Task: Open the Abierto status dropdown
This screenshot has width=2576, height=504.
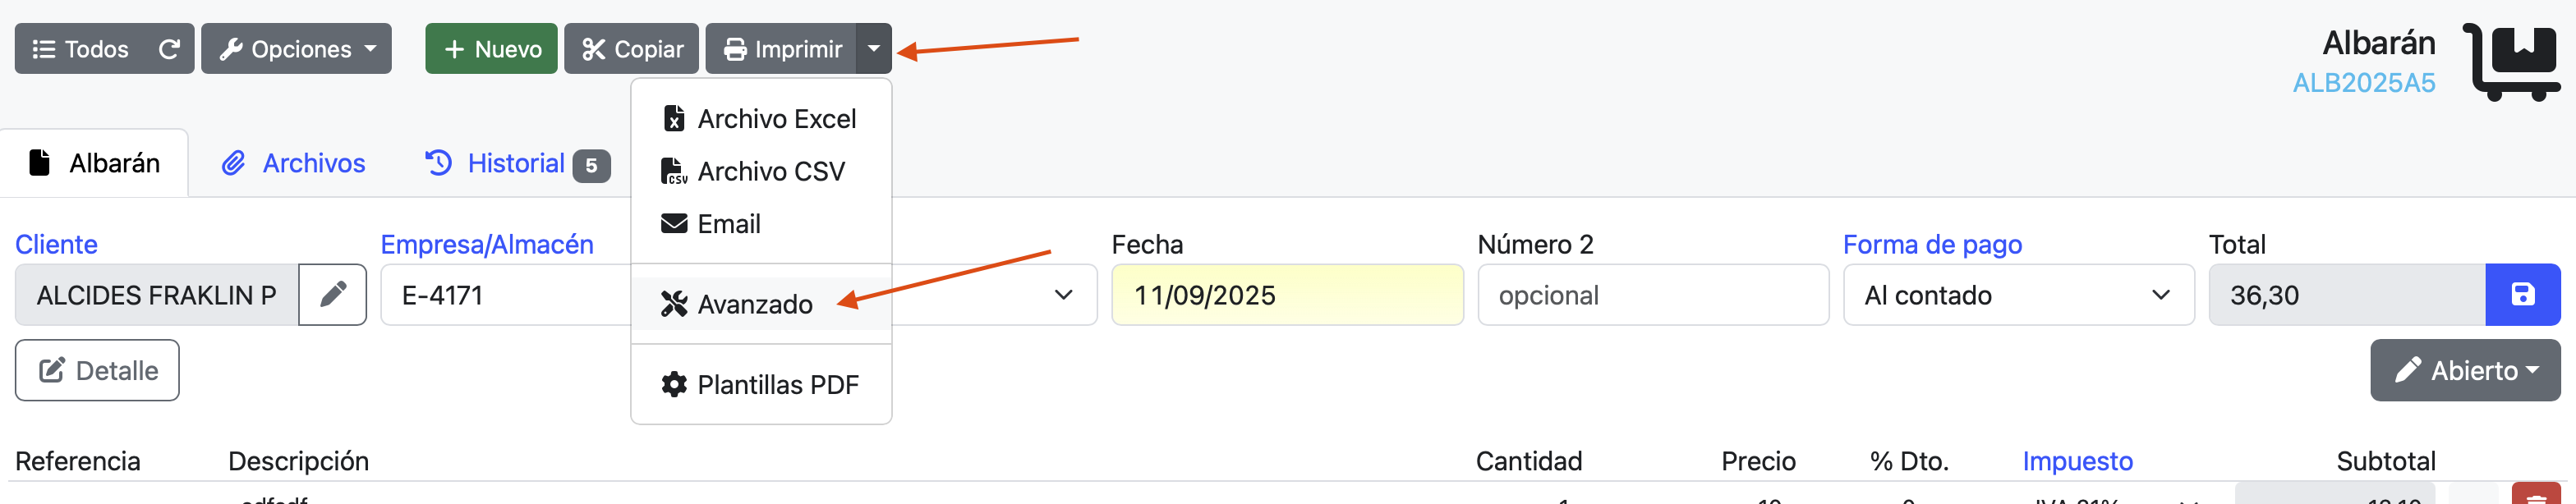Action: (2464, 371)
